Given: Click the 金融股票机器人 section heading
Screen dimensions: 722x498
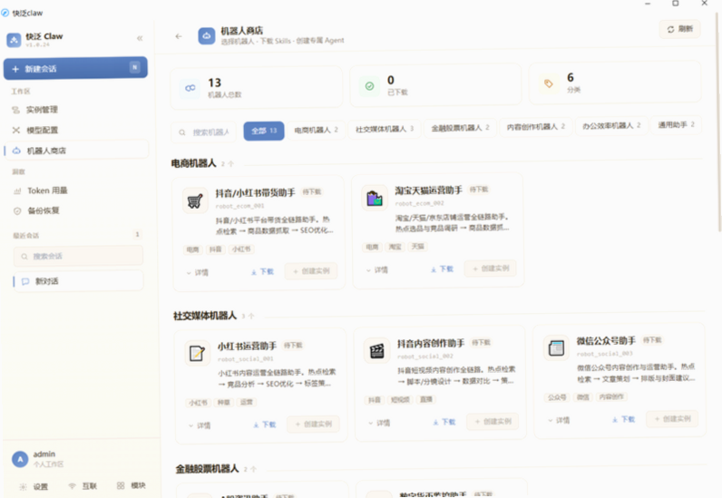Looking at the screenshot, I should 207,469.
